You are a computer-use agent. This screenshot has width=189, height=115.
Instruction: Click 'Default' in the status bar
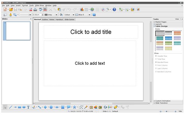tap(115, 111)
